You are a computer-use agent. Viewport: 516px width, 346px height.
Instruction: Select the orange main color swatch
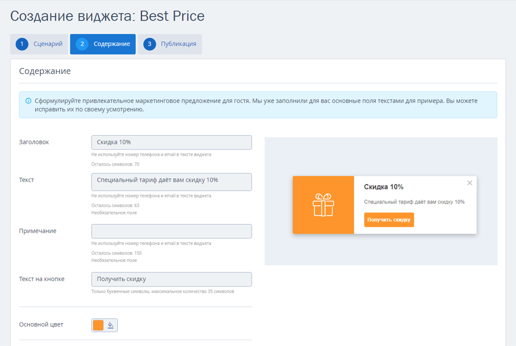tap(98, 325)
